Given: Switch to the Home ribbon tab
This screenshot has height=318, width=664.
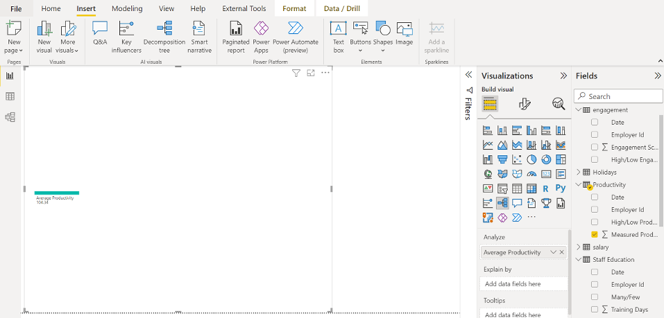Looking at the screenshot, I should (51, 9).
